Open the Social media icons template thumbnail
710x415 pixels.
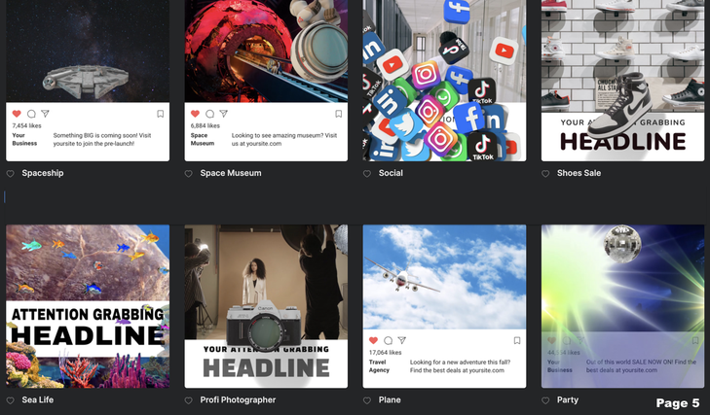coord(444,81)
